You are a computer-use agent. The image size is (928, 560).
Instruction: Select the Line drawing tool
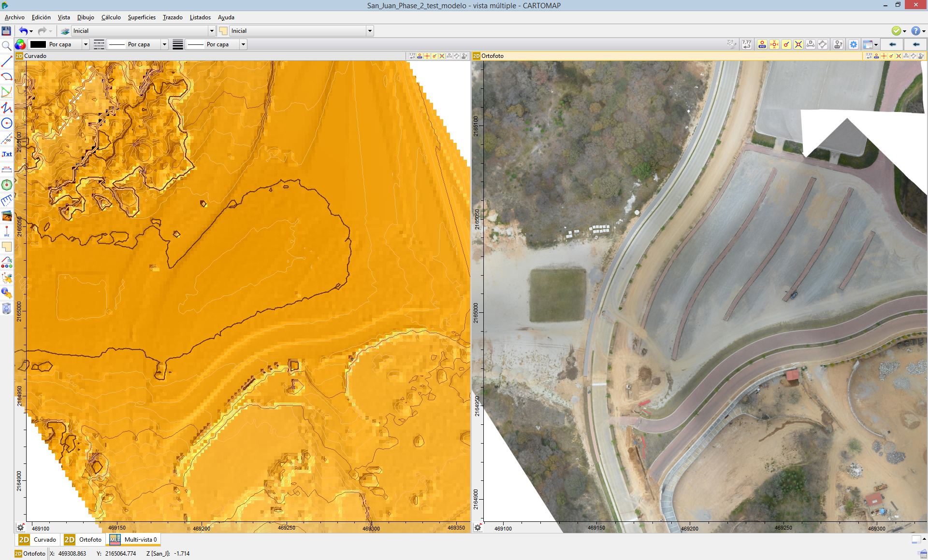pos(6,62)
